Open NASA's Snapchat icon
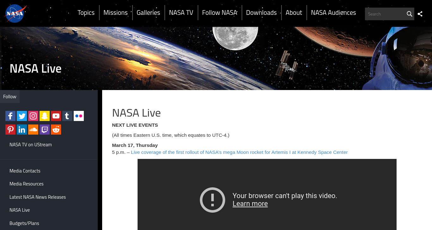 point(45,116)
